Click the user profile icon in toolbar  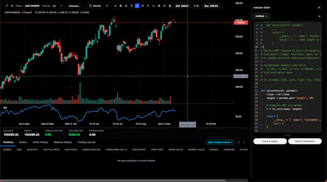(12, 6)
